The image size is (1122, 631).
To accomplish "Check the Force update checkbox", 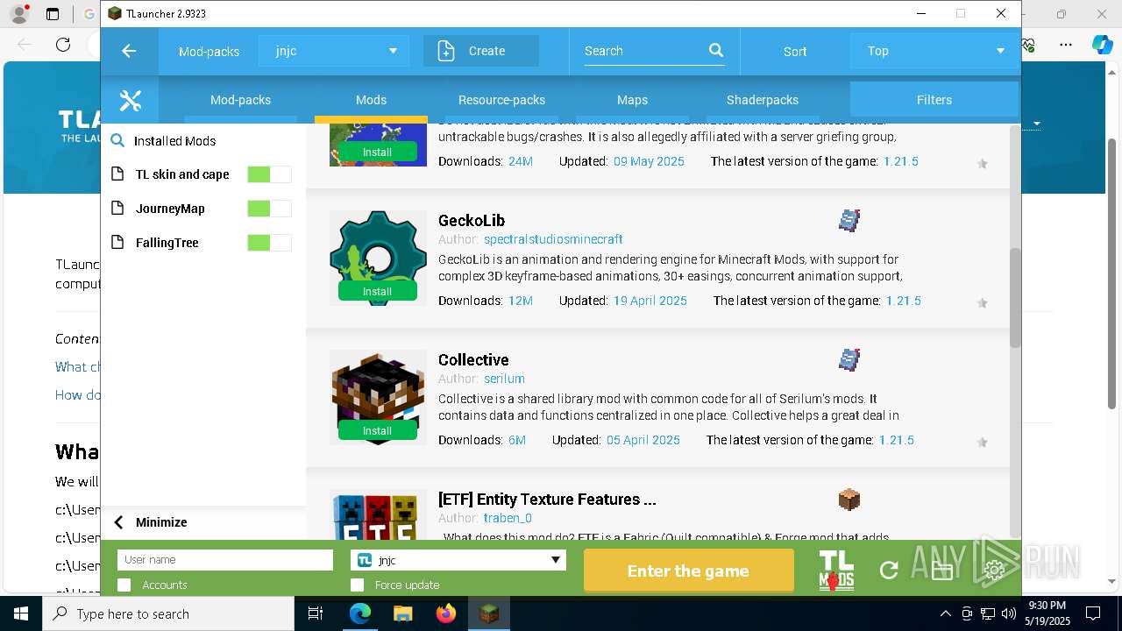I will point(357,585).
